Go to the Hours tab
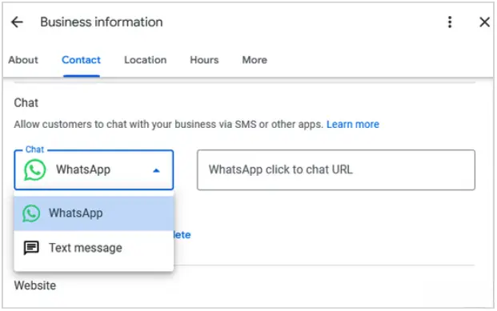The image size is (497, 311). [x=204, y=60]
